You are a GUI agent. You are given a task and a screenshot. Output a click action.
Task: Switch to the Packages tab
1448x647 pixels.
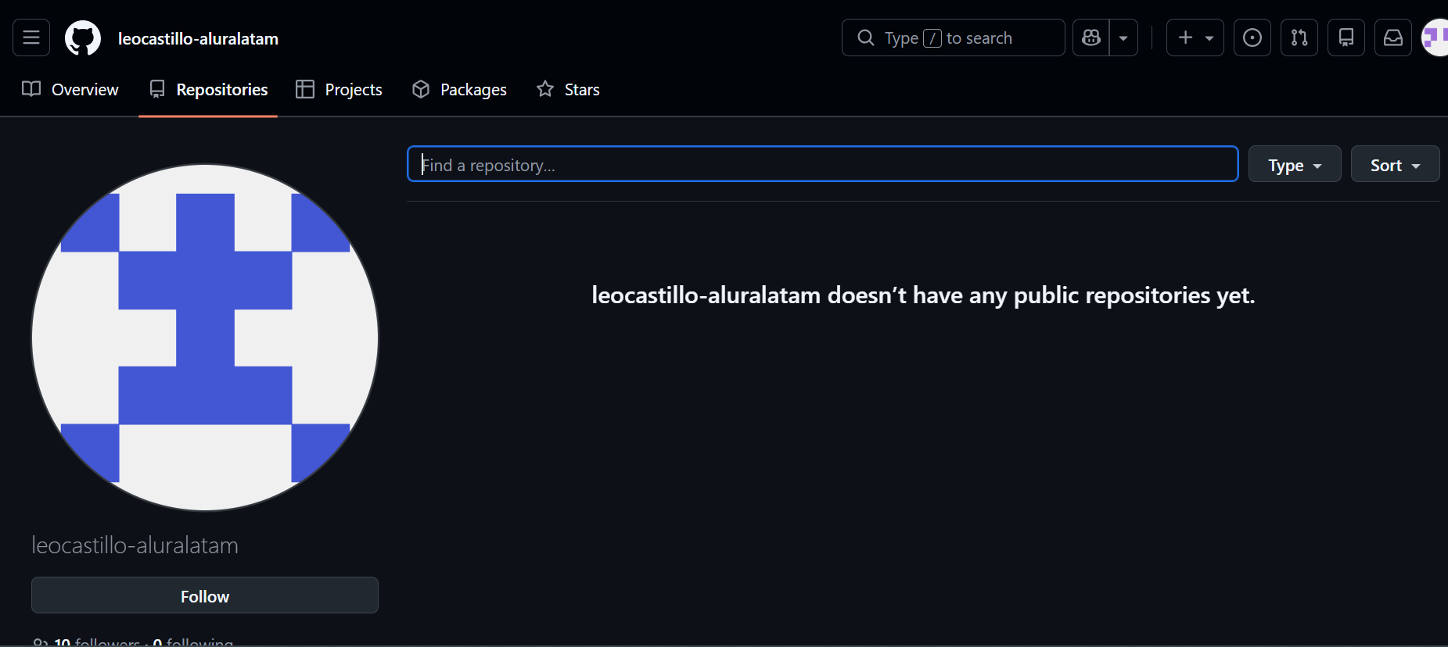459,90
